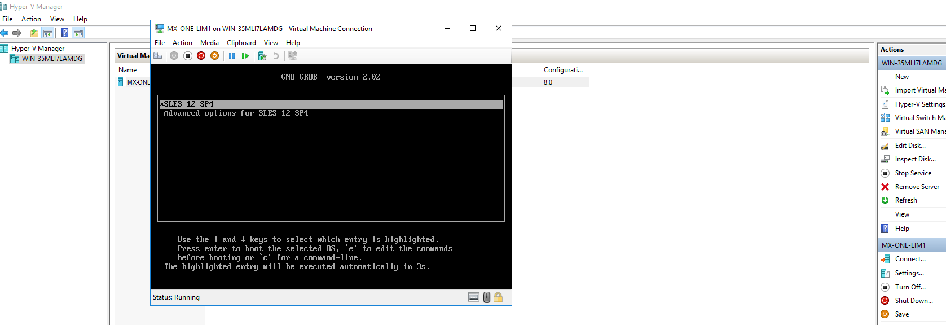Click the blue Back arrow in Hyper-V Manager
This screenshot has height=325, width=946.
pos(5,33)
